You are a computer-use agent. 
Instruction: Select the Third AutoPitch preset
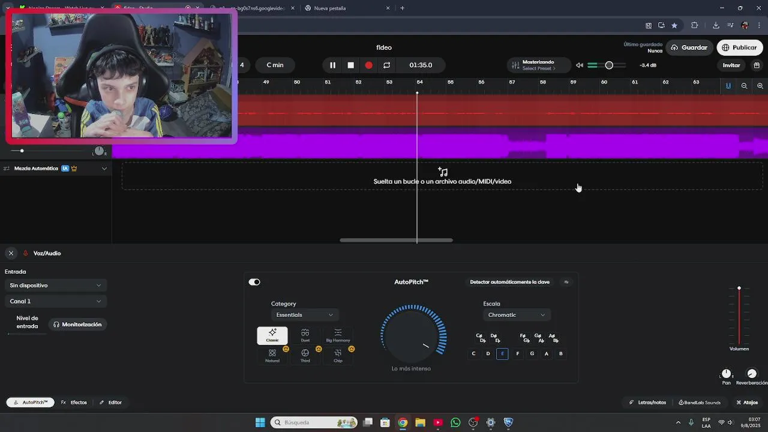pos(305,356)
